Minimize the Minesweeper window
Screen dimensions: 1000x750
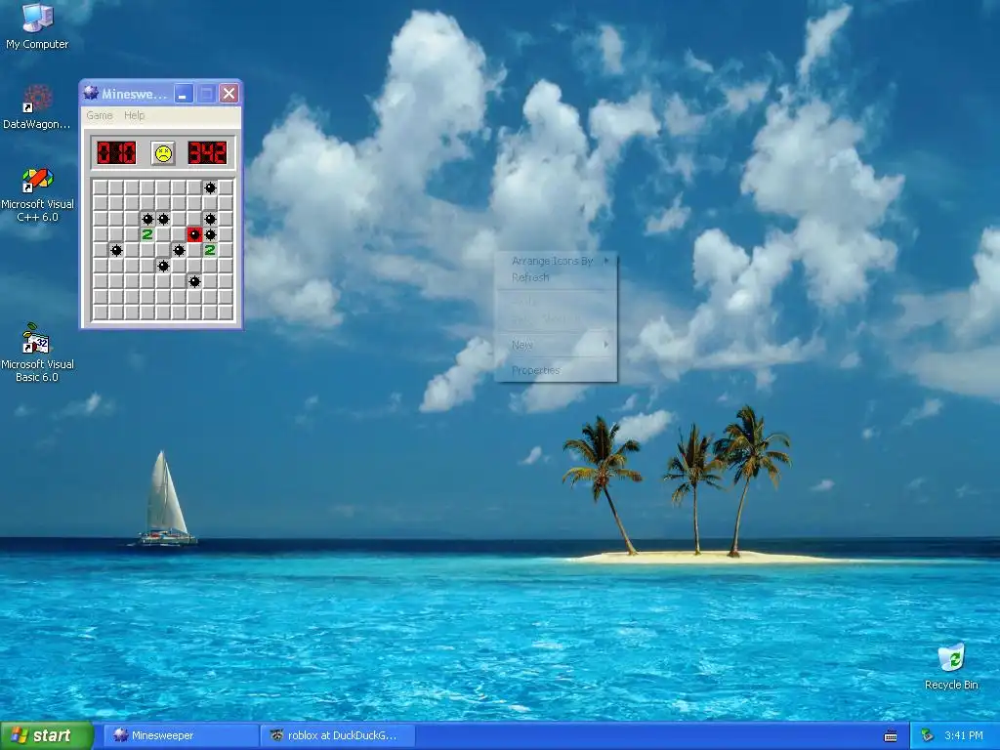click(184, 94)
